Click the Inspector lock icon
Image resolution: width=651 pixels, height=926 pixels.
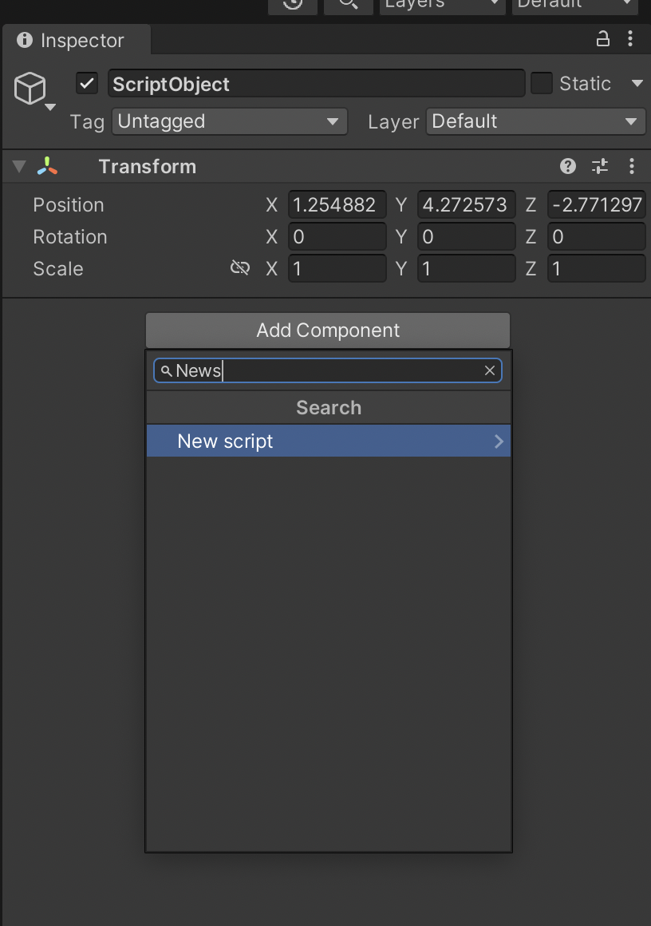coord(603,38)
